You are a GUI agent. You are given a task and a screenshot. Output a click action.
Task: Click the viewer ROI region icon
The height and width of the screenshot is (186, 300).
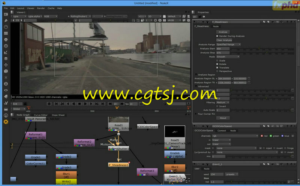pyautogui.click(x=155, y=20)
